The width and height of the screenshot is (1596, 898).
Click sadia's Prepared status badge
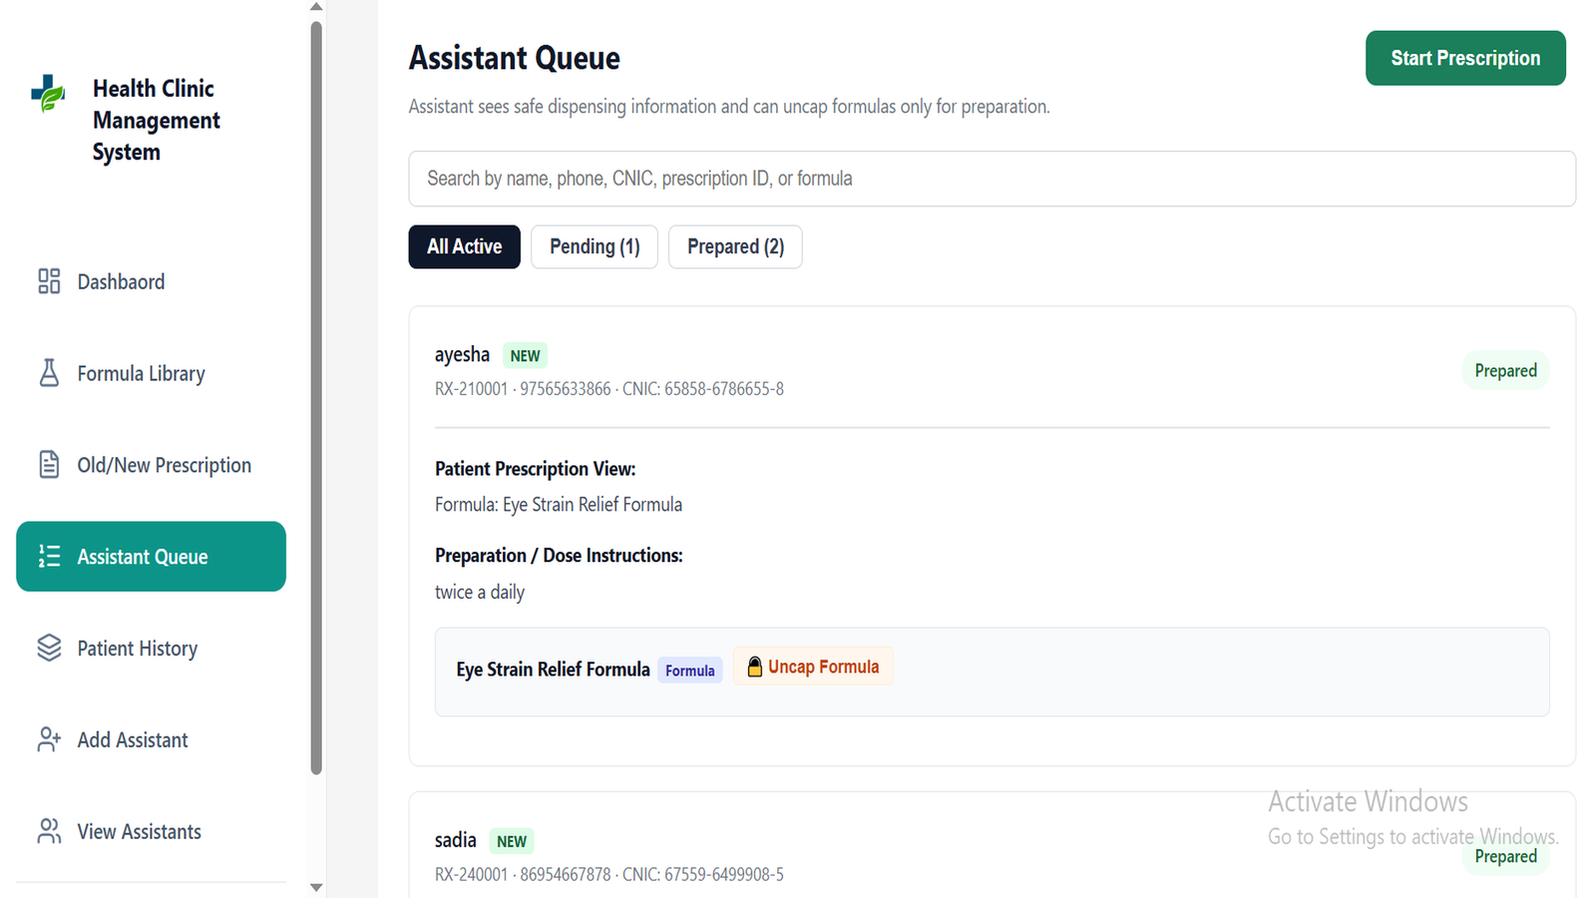coord(1505,856)
